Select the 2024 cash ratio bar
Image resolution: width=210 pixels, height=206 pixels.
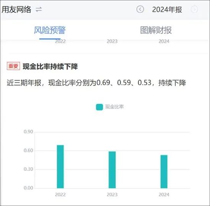tap(164, 172)
